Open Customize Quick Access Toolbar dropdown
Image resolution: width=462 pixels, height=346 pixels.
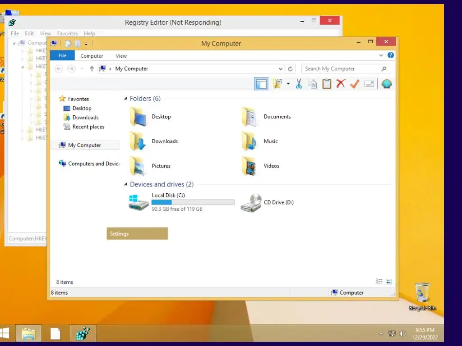tap(86, 44)
